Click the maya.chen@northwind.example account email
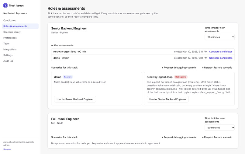 19,142
